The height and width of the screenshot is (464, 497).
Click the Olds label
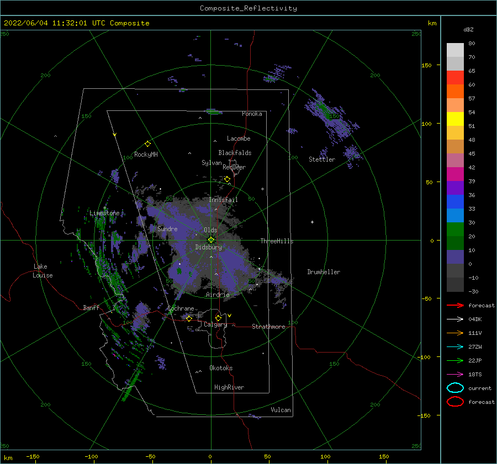210,230
